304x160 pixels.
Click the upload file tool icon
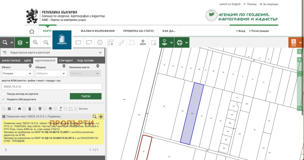[143, 43]
